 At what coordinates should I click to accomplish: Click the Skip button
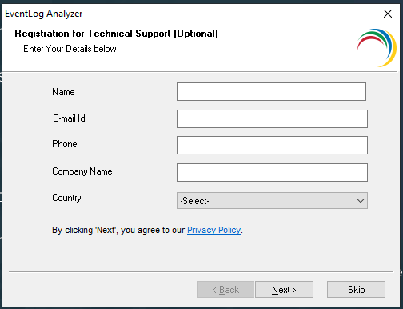(356, 289)
